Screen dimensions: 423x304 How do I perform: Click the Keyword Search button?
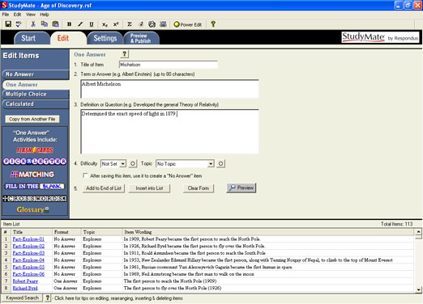[x=22, y=298]
